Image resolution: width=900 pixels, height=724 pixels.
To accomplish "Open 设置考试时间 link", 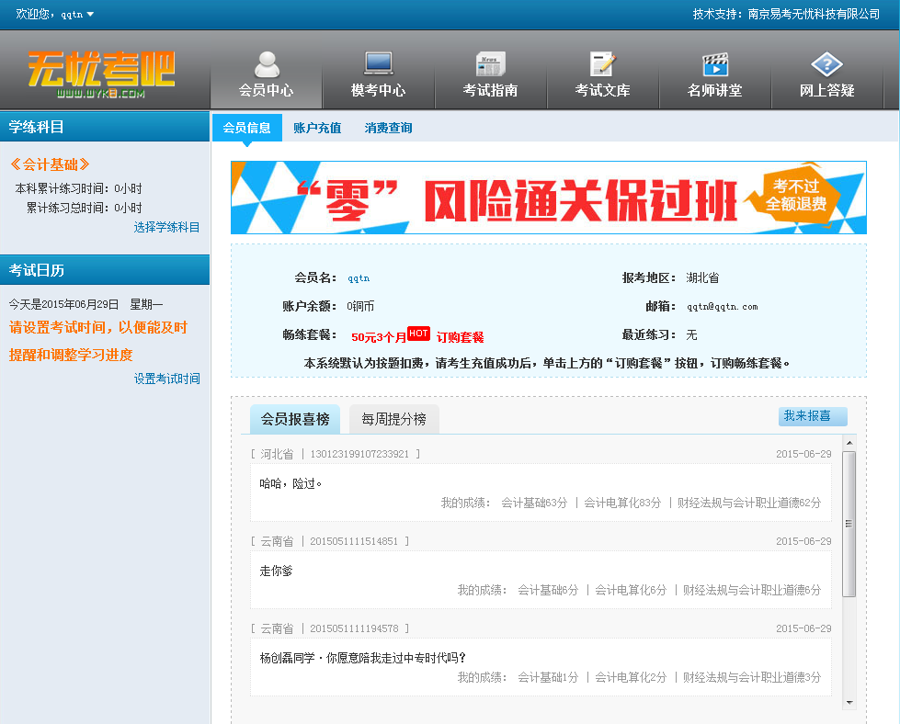I will tap(166, 379).
